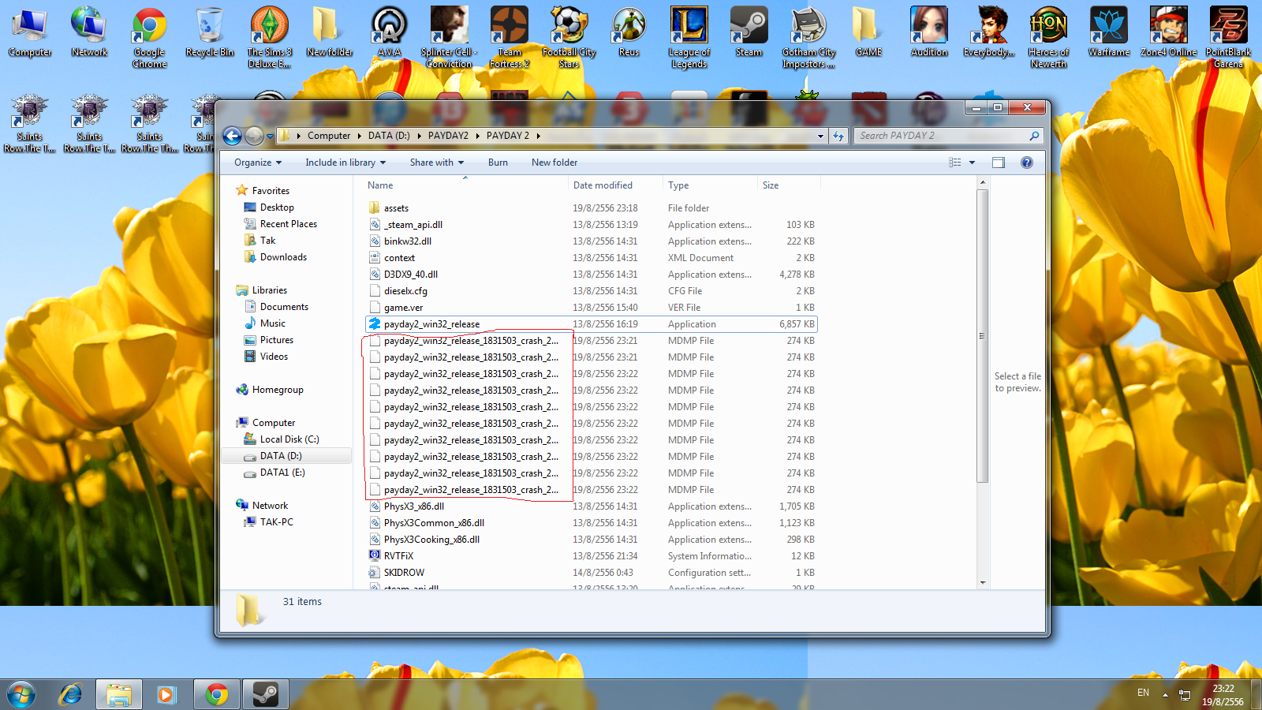Open Football City Stars desktop shortcut

(x=569, y=37)
